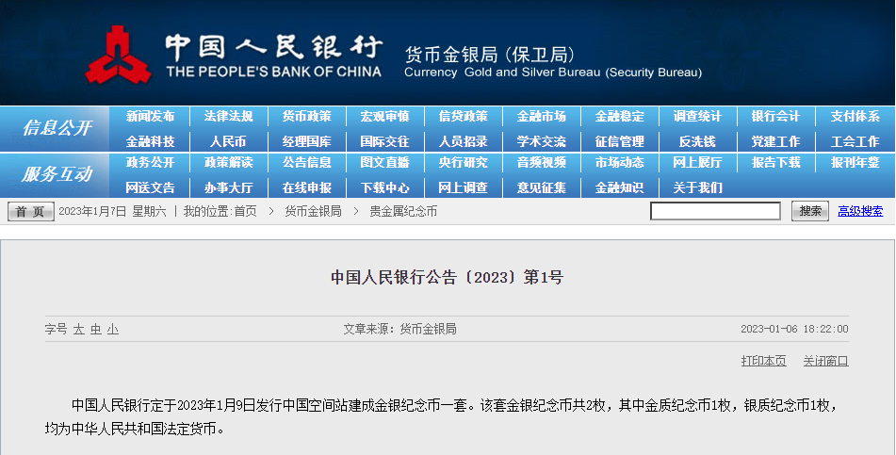Open 下载中心 navigation item
896x455 pixels.
tap(384, 187)
